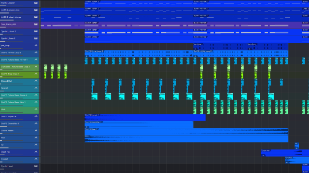This screenshot has height=173, width=309.
Task: Select the first per_loop clip in timeline
Action: 220,47
